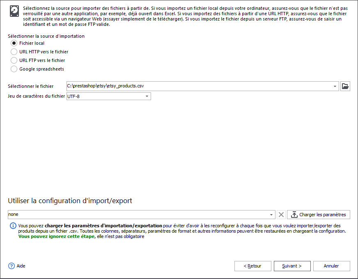Expand the file path dropdown arrow
The height and width of the screenshot is (279, 358).
(x=335, y=86)
